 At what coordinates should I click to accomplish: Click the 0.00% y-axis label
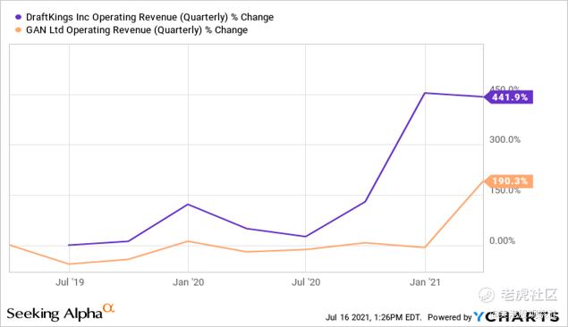(502, 241)
